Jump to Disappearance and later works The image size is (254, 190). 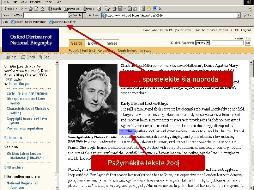click(x=26, y=101)
